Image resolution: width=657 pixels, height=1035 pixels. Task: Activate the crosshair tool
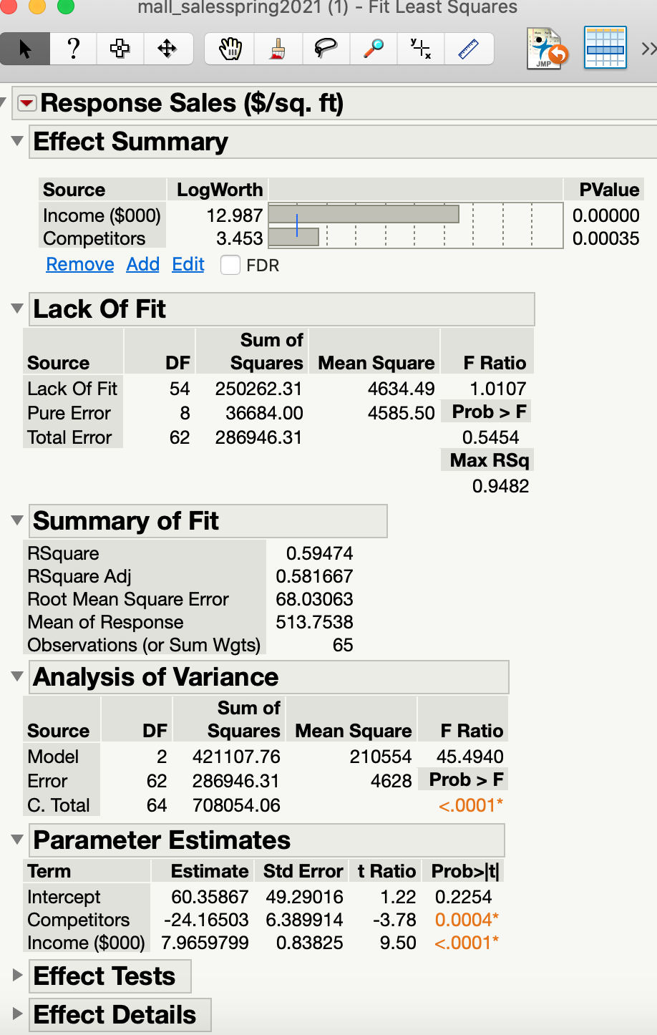click(x=420, y=48)
